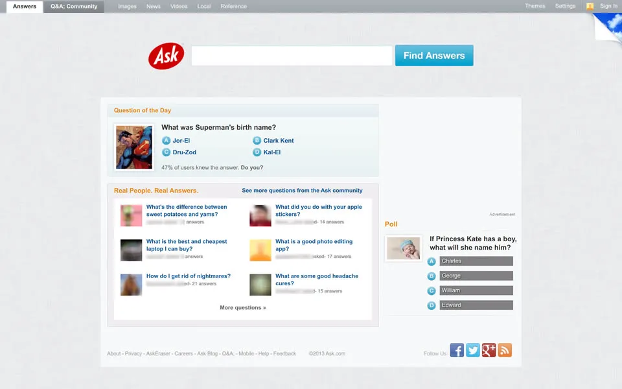
Task: Open Q&A footer link
Action: tap(227, 353)
